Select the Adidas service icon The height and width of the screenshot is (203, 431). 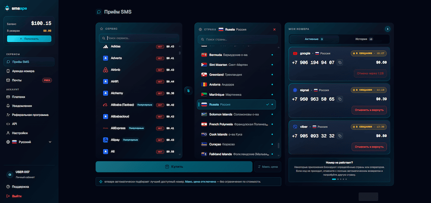(x=105, y=47)
